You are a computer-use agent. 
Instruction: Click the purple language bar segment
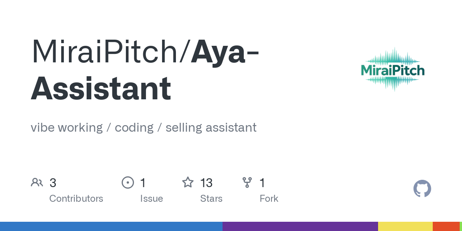(300, 226)
